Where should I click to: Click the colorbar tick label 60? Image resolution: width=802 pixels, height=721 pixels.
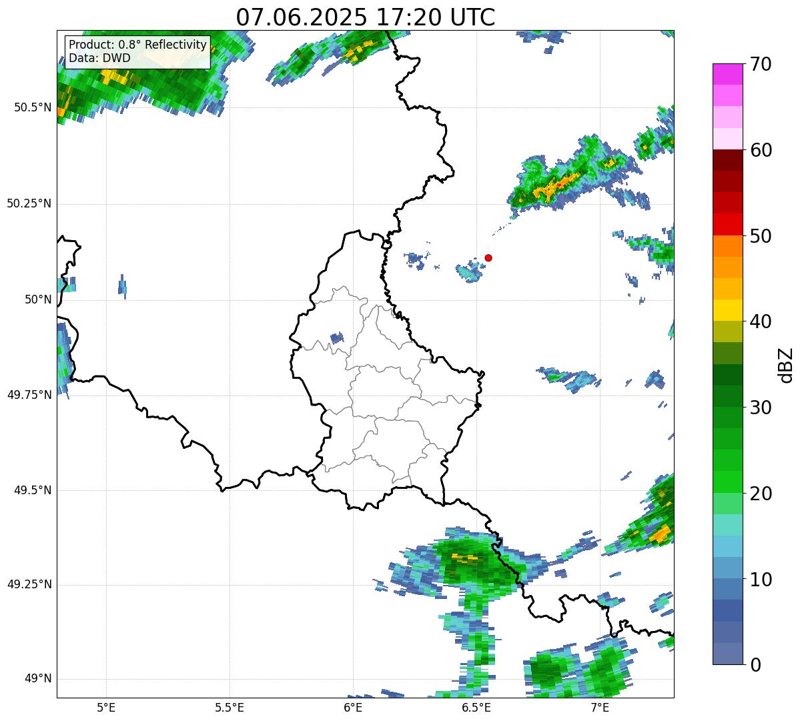pyautogui.click(x=761, y=150)
